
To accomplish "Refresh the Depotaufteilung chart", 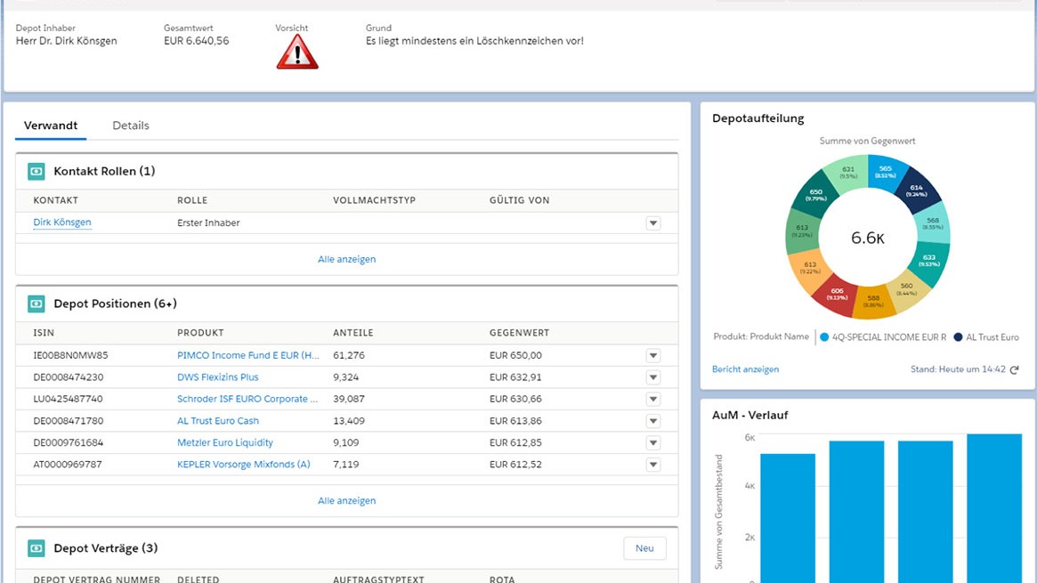I will [1014, 369].
